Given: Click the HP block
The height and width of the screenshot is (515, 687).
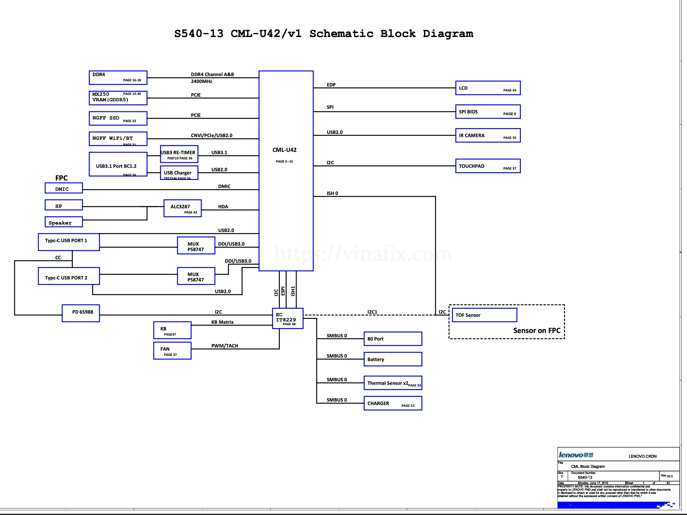Looking at the screenshot, I should pyautogui.click(x=64, y=205).
